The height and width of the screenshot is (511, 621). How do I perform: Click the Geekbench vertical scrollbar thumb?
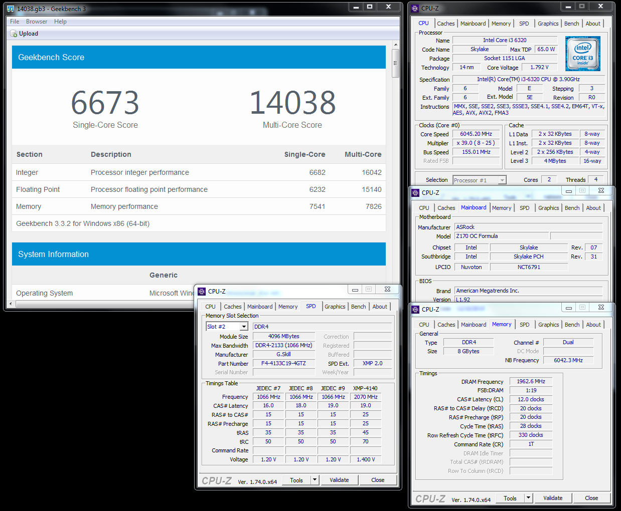click(395, 63)
